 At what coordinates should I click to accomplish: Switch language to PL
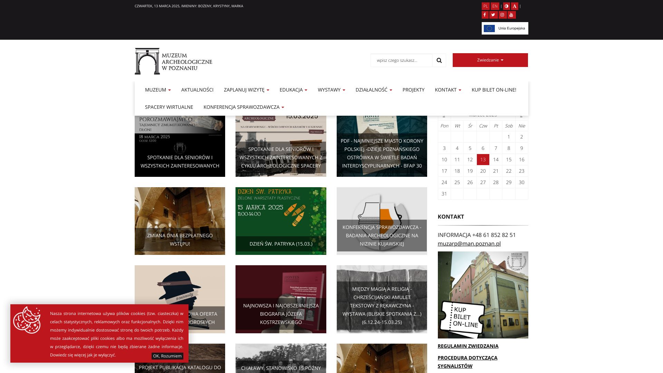pyautogui.click(x=486, y=6)
